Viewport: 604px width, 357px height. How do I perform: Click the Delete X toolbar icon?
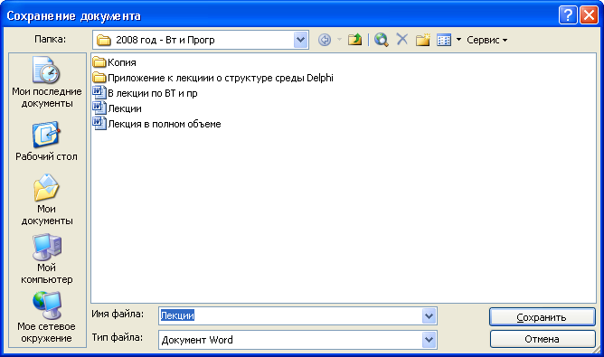coord(402,39)
